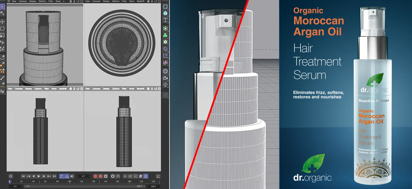Screen dimensions: 412x189
Task: Click the current frame 0 F field
Action: pos(84,176)
